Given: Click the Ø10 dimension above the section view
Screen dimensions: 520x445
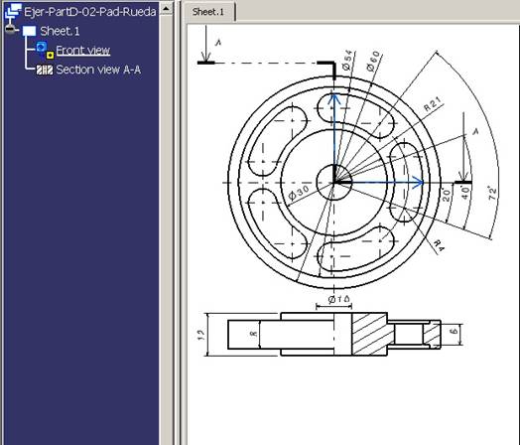Looking at the screenshot, I should coord(339,299).
